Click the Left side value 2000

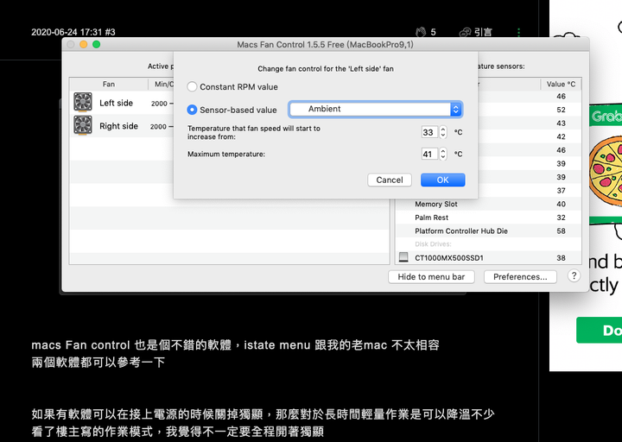pos(159,104)
